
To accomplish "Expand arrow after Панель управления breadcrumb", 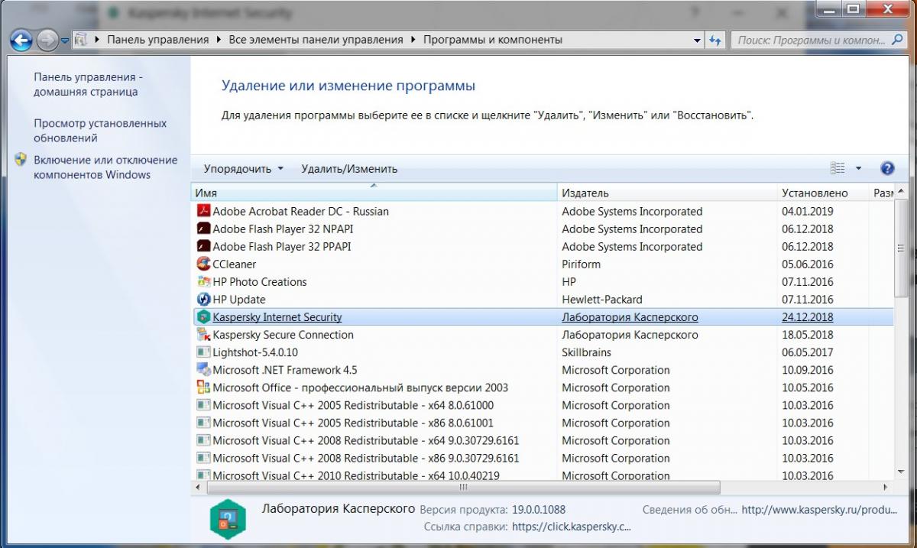I will point(219,40).
